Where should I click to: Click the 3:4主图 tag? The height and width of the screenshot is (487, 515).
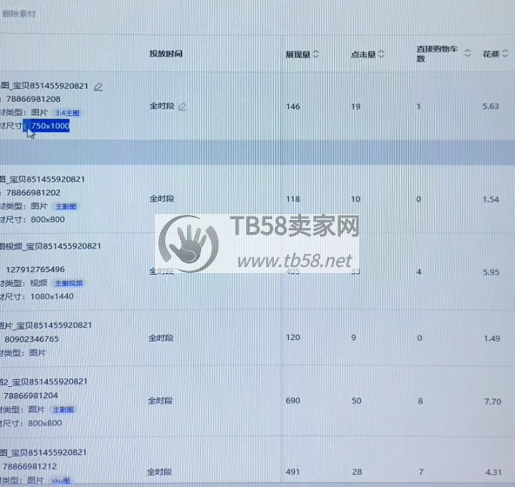[x=67, y=113]
